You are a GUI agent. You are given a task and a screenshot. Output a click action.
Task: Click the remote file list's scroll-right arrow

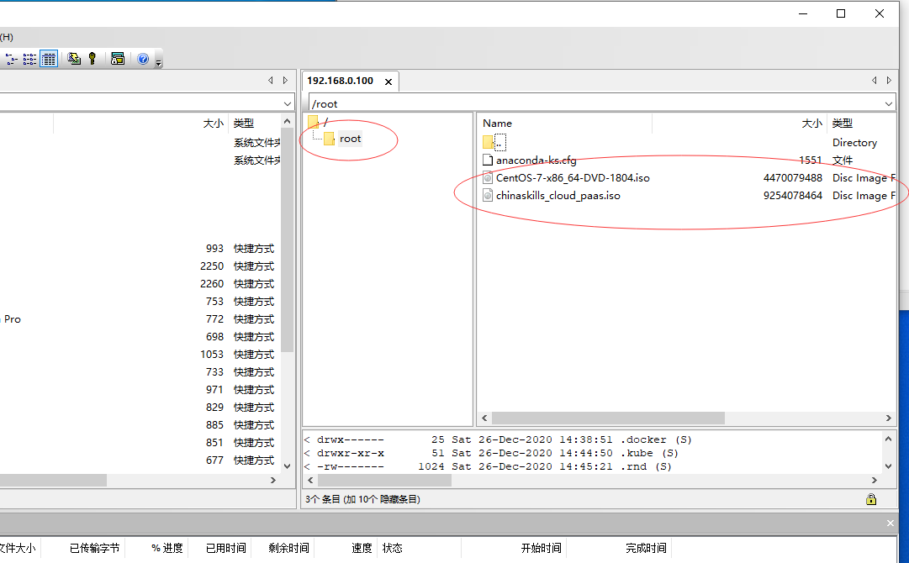click(889, 418)
